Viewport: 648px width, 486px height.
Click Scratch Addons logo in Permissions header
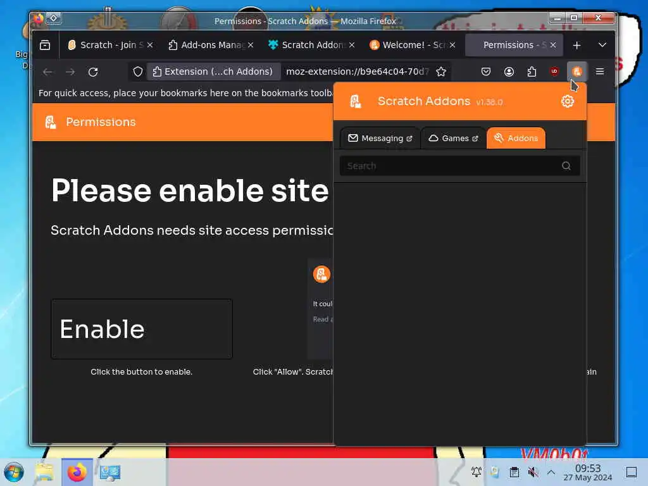coord(51,122)
